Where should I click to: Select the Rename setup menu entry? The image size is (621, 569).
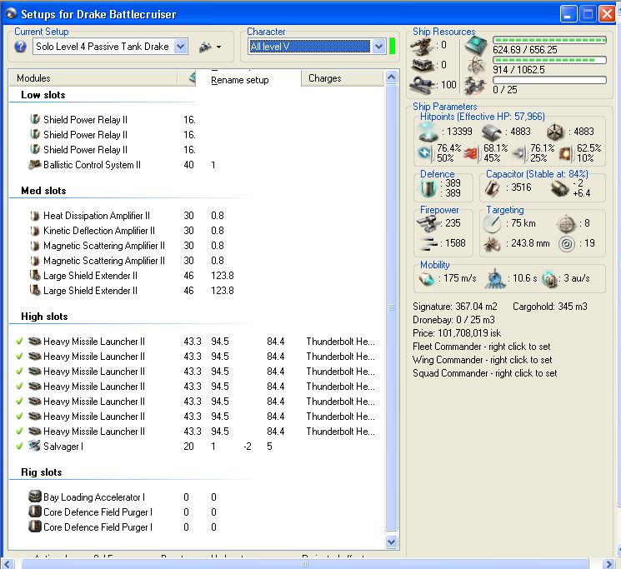240,80
